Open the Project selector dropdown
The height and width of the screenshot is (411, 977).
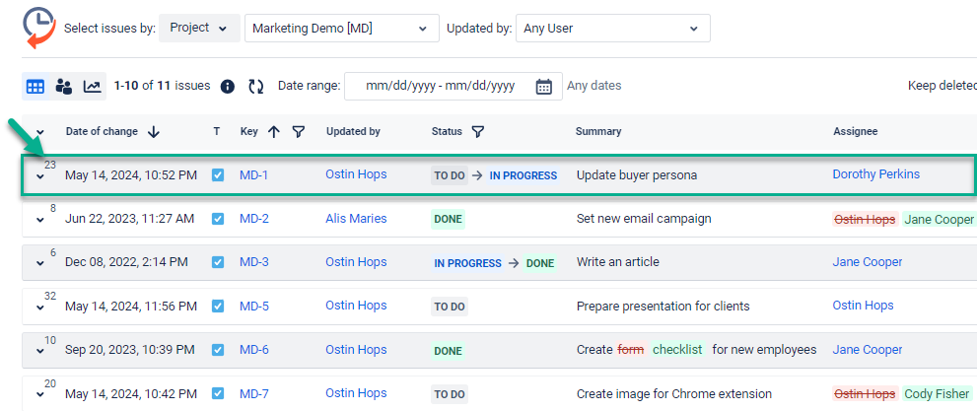point(200,29)
